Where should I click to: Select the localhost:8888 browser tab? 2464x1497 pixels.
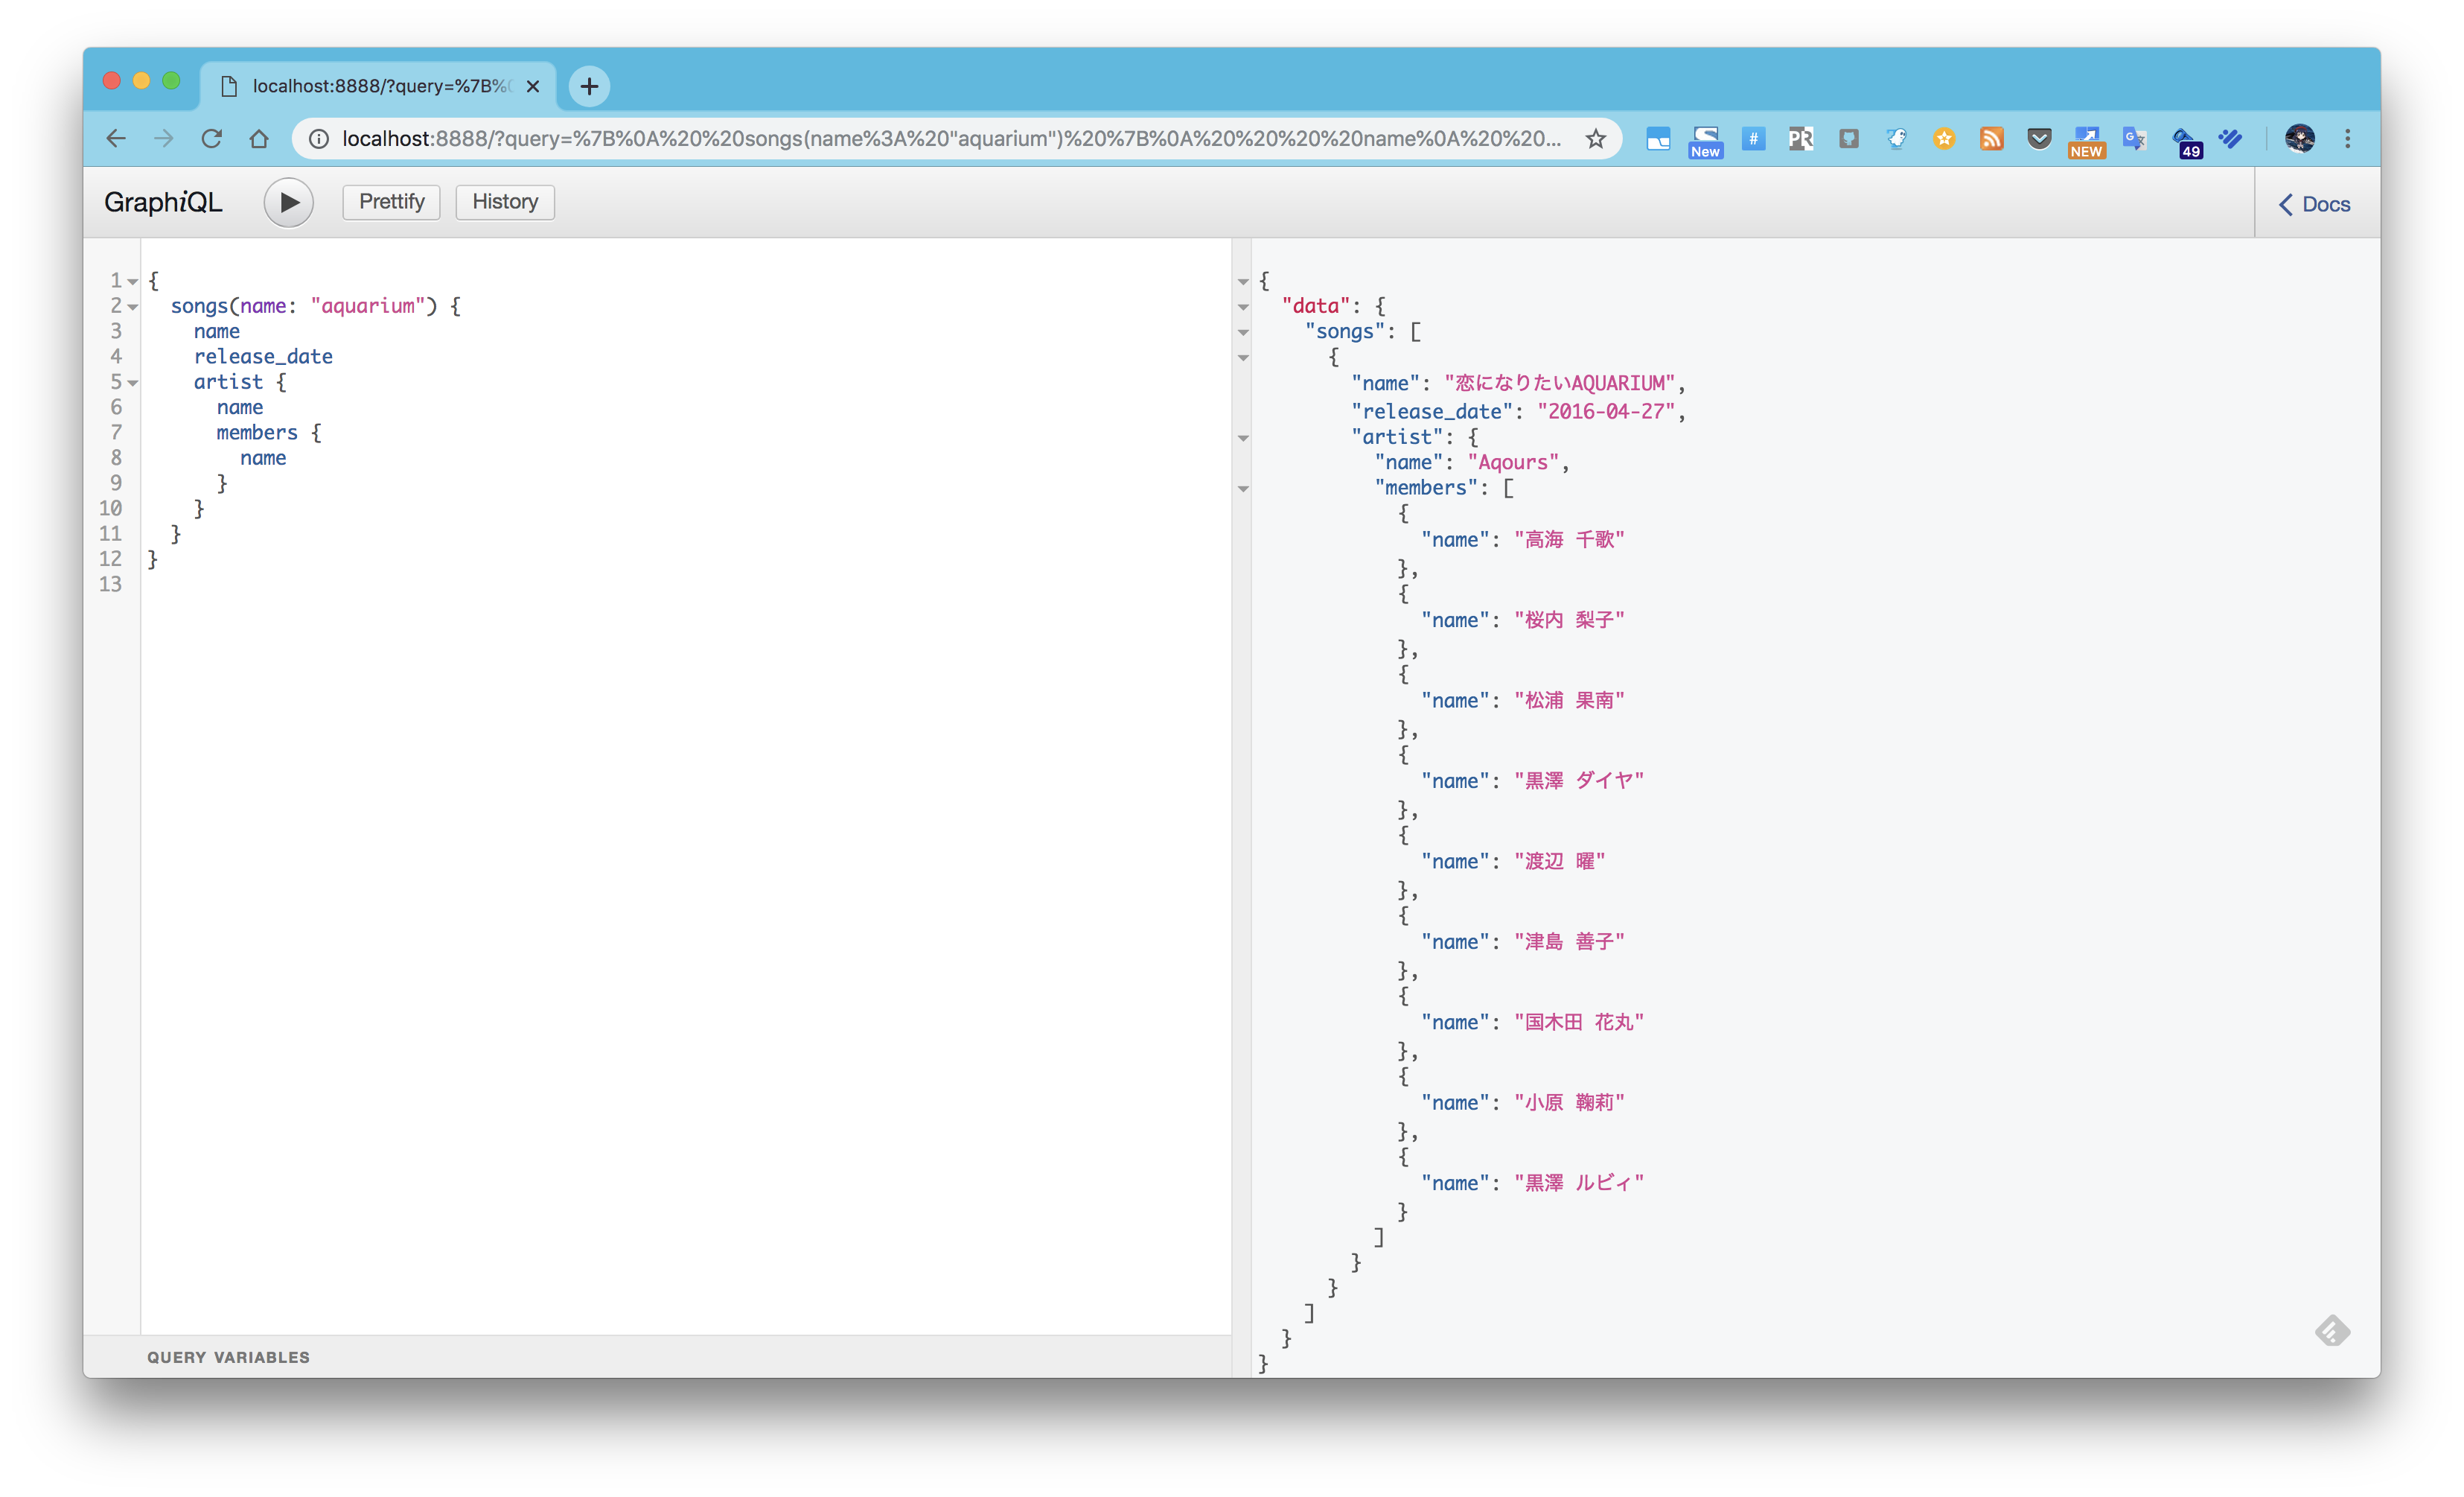coord(370,86)
